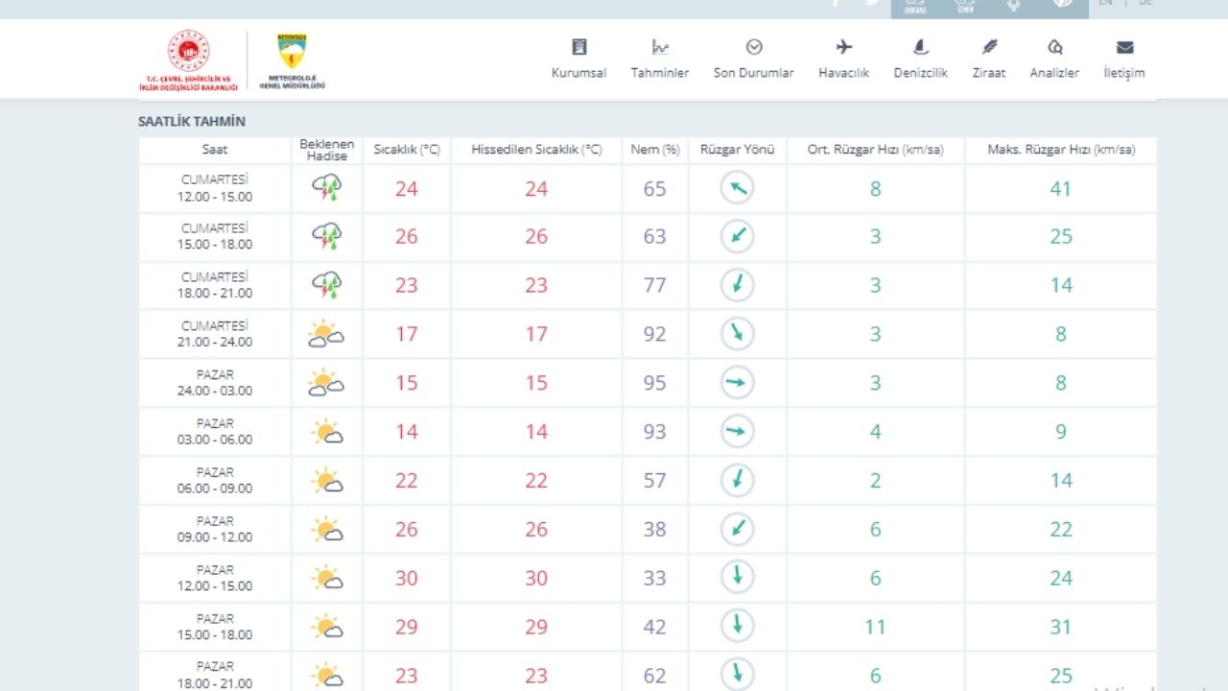Click cloudy icon for Cumartesi 21.00 - 24.00
This screenshot has height=691, width=1228.
point(326,334)
